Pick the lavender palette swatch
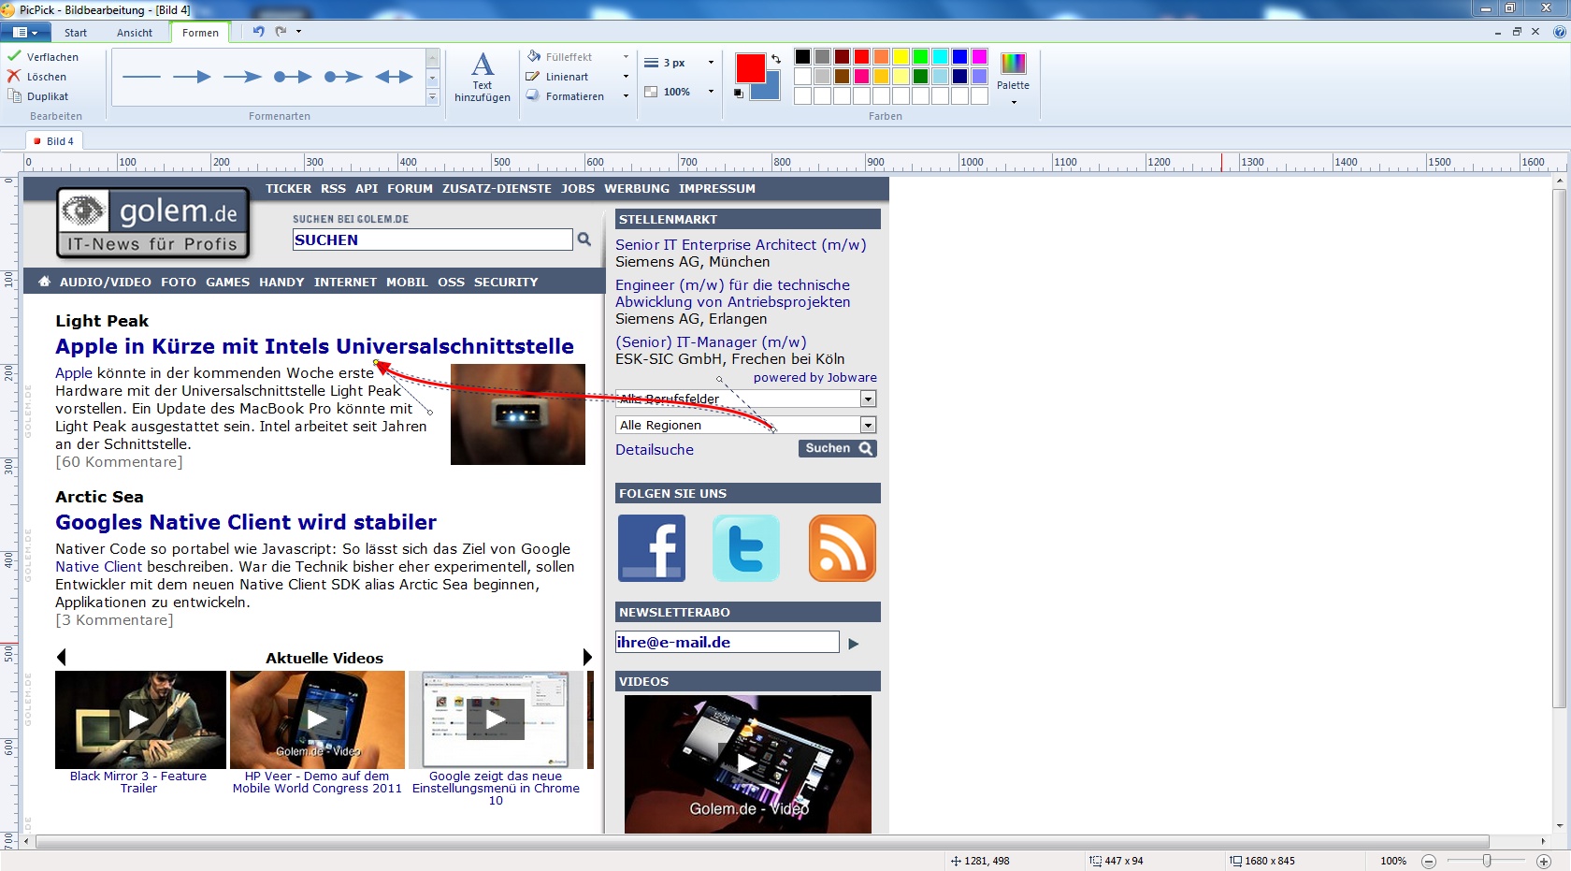 click(979, 77)
